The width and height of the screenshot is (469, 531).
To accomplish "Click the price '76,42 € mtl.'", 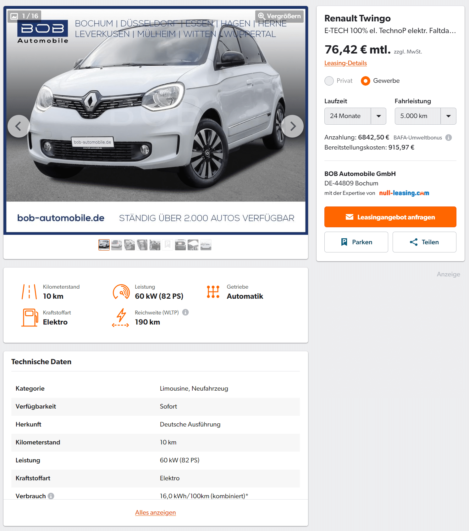I will click(357, 49).
